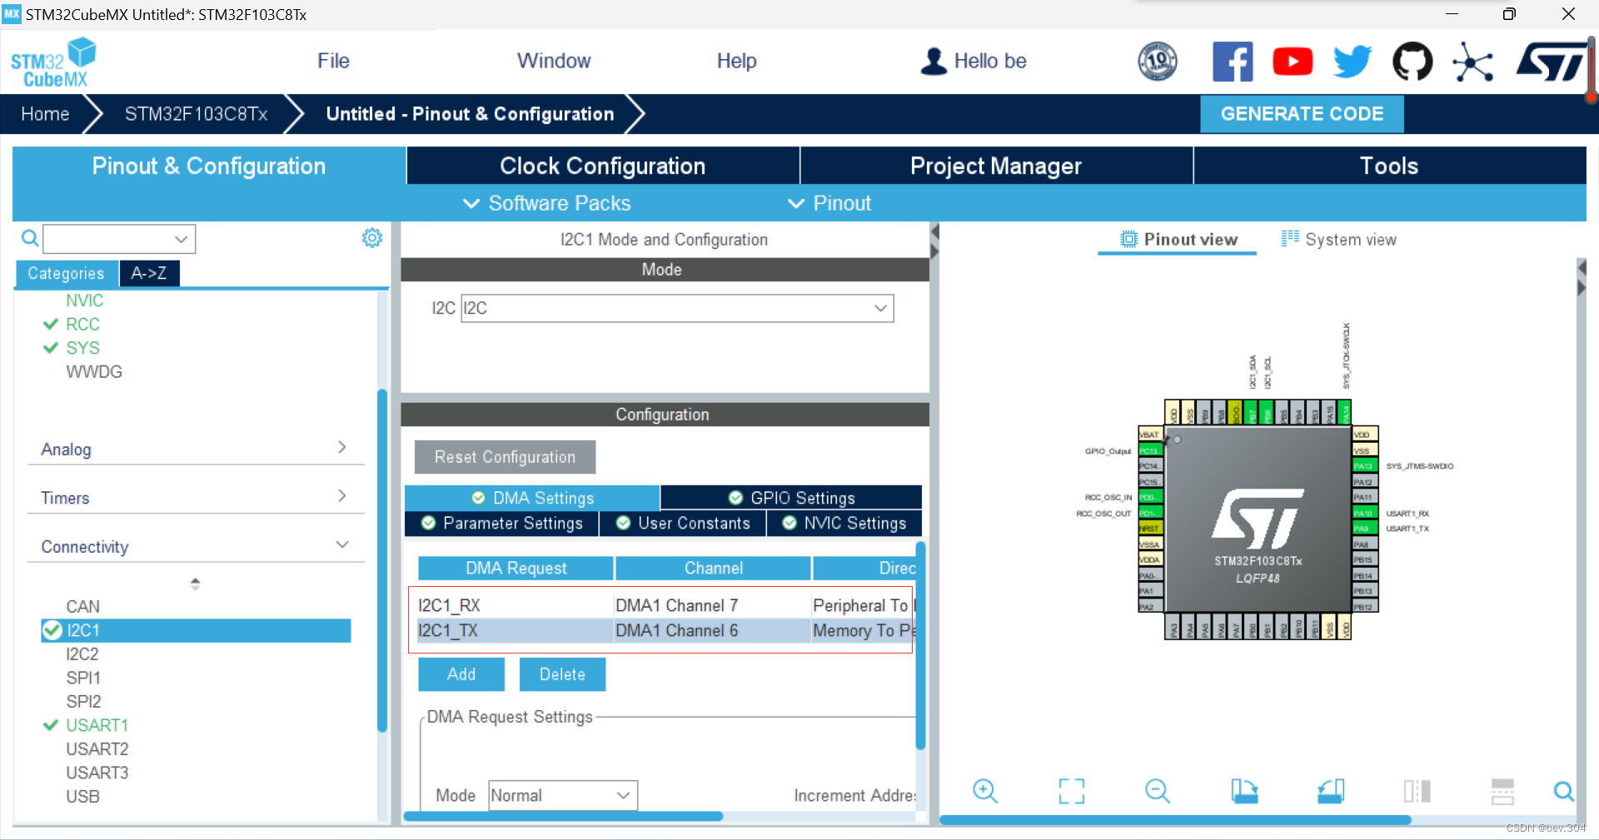This screenshot has height=840, width=1599.
Task: Open the Window menu
Action: 554,61
